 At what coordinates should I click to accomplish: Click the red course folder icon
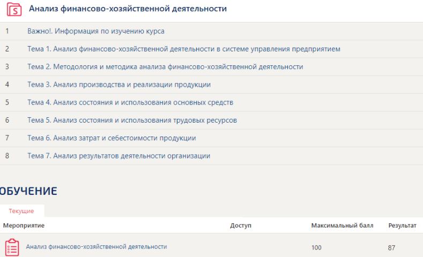[x=14, y=10]
